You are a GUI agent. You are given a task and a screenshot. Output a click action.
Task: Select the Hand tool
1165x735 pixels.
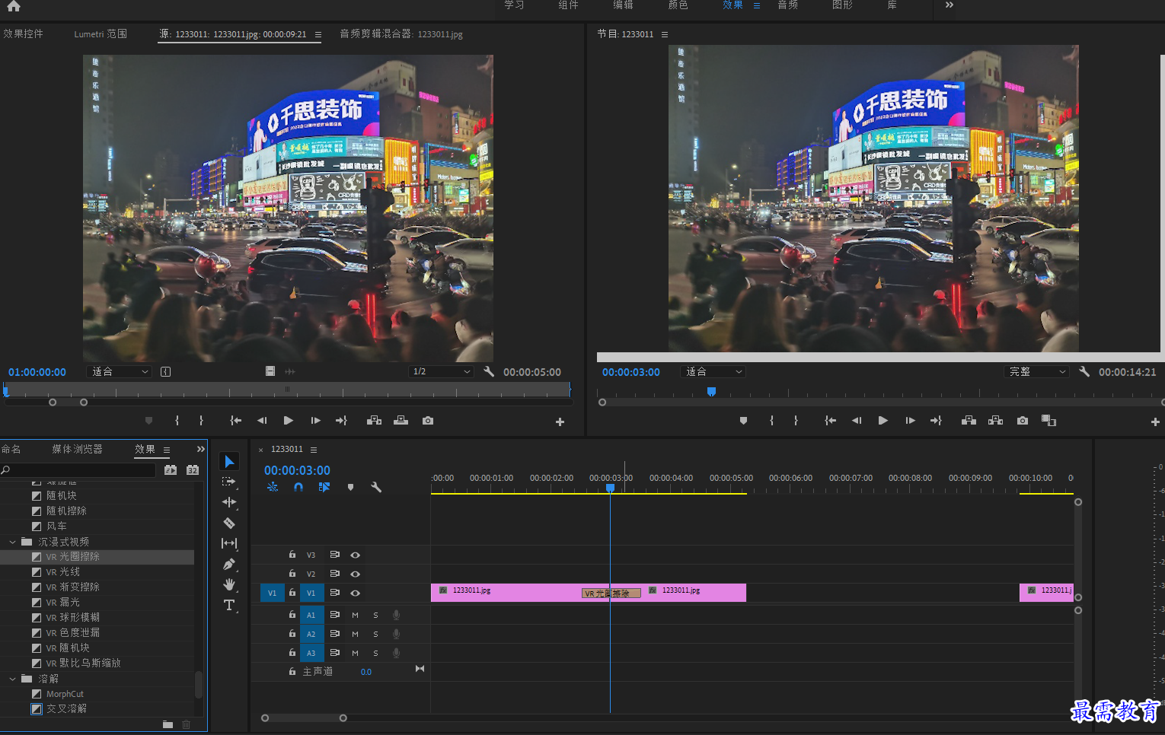(229, 584)
